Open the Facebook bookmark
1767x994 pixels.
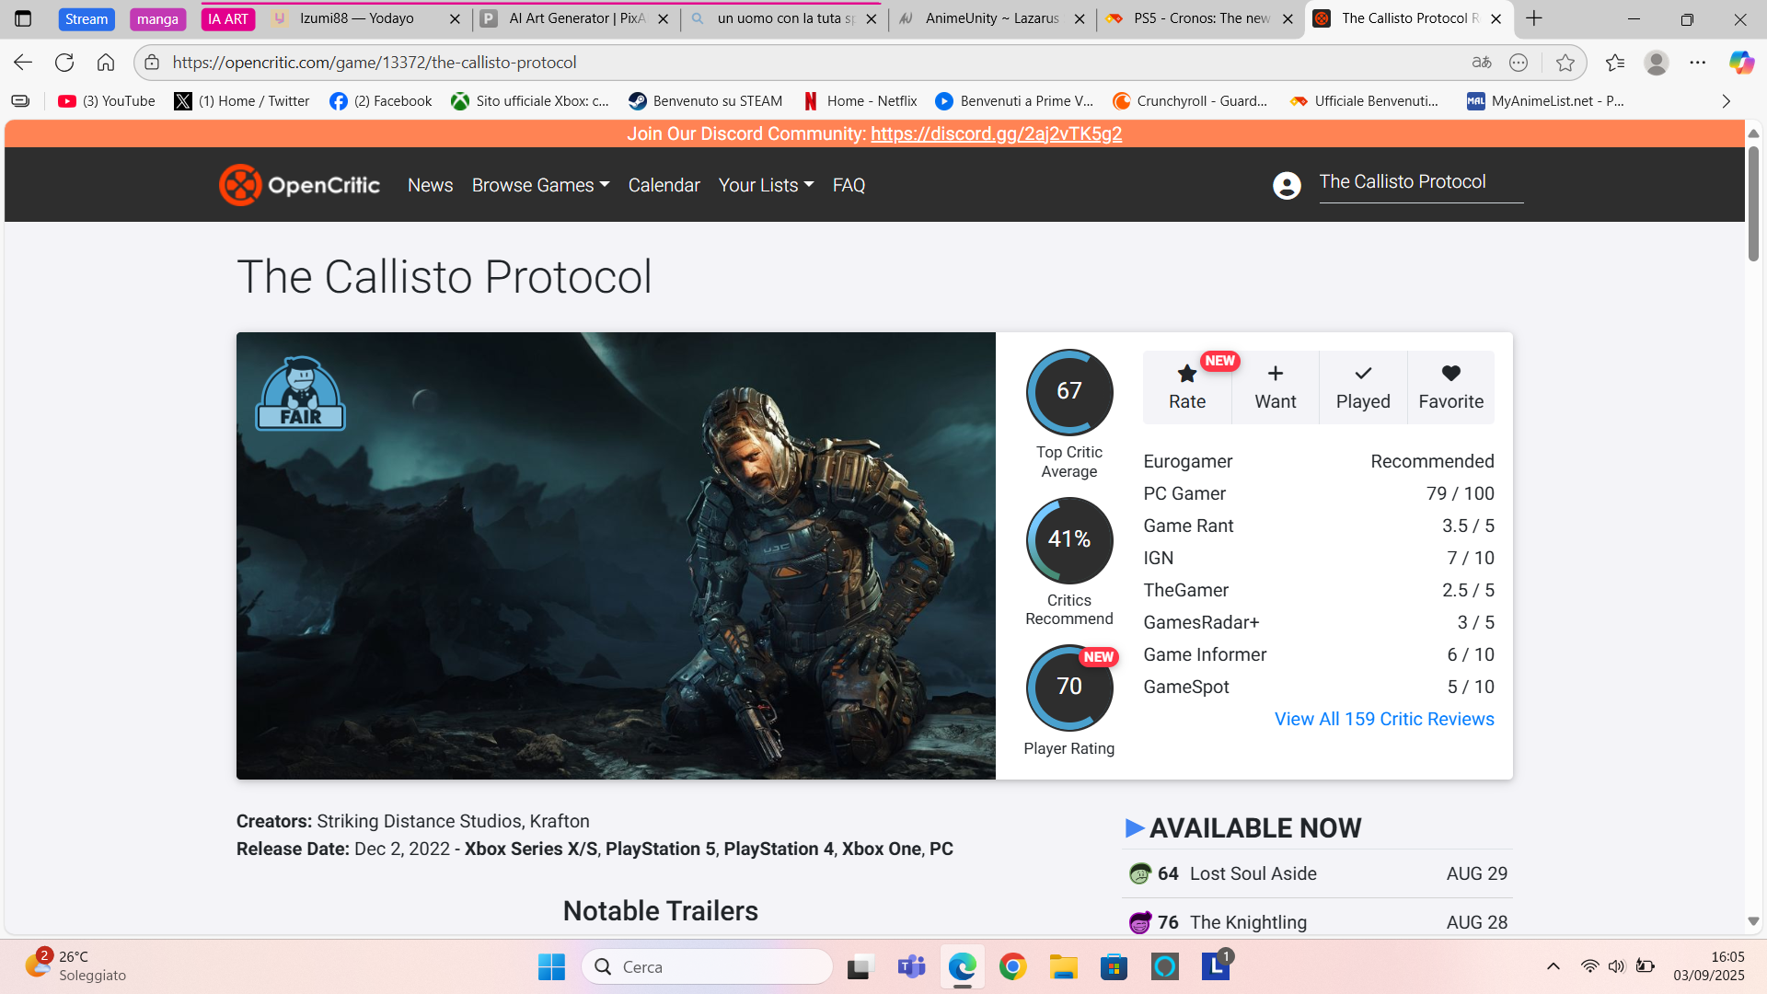[381, 101]
